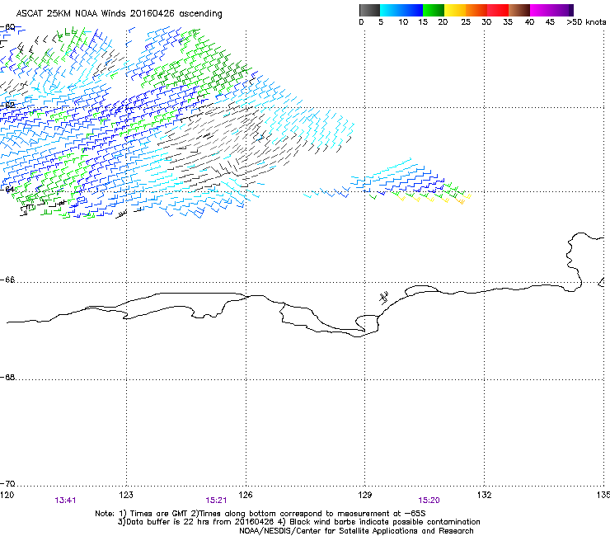Click the -70 latitude axis label
Viewport: 610px width, 536px height.
(7, 483)
